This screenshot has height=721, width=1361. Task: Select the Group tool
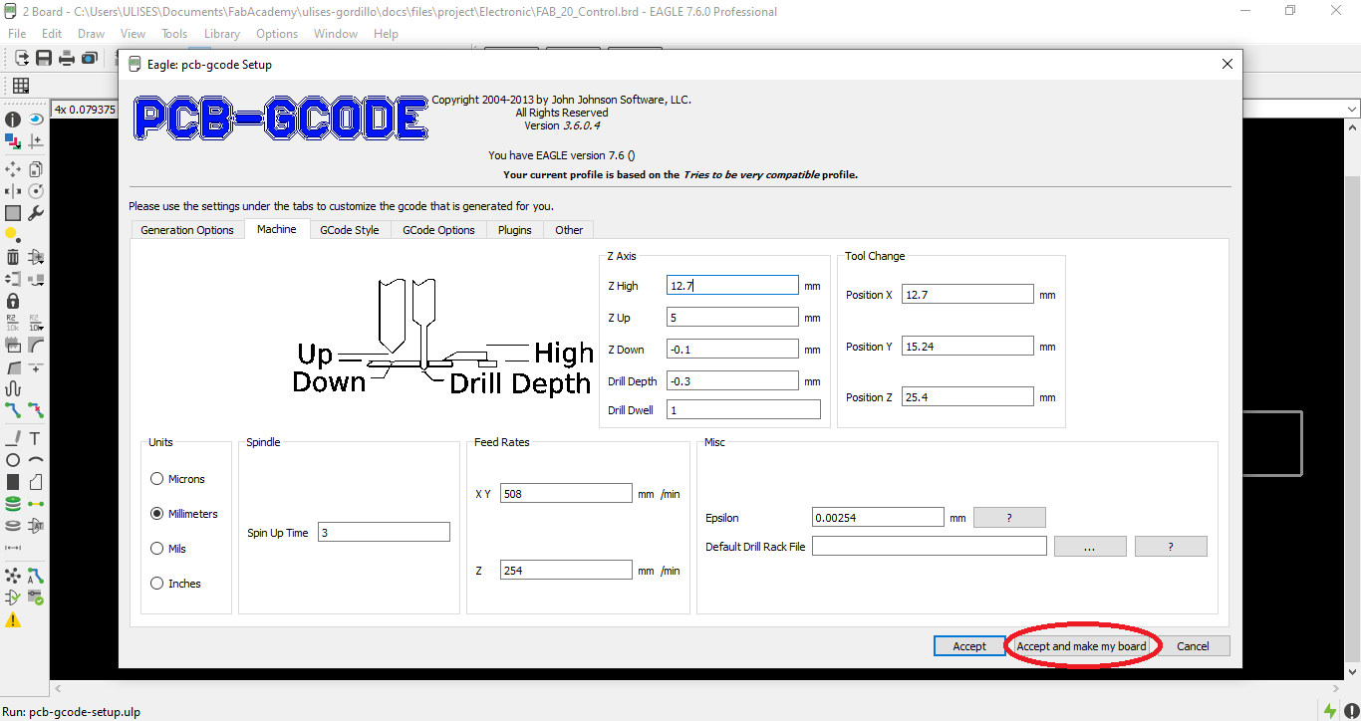click(x=13, y=213)
